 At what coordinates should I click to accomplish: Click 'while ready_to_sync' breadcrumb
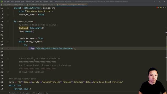tap(38, 93)
